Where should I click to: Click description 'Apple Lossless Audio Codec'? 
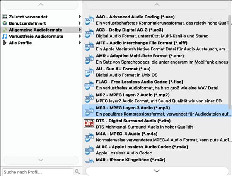click(124, 153)
